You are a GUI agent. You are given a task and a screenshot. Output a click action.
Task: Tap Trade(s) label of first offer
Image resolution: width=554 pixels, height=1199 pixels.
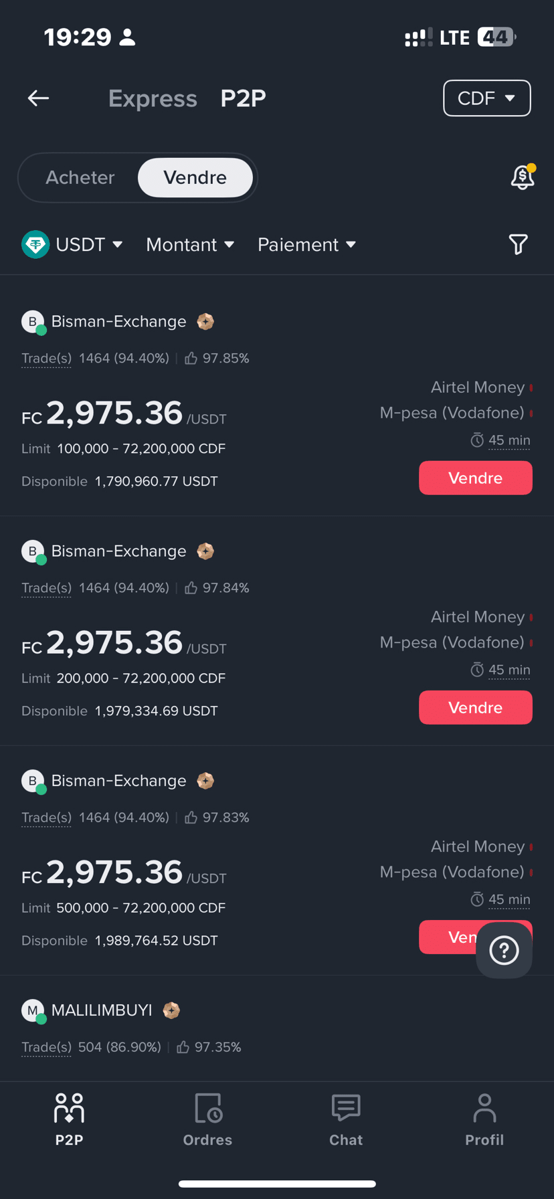[x=46, y=359]
